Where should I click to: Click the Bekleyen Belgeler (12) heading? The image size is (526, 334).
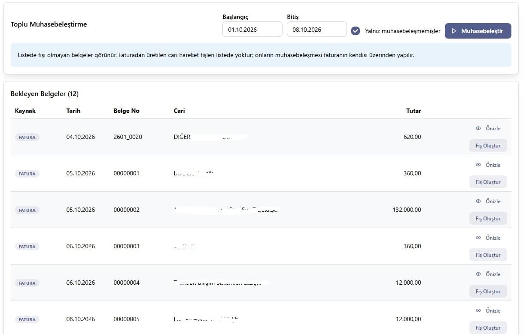click(45, 93)
